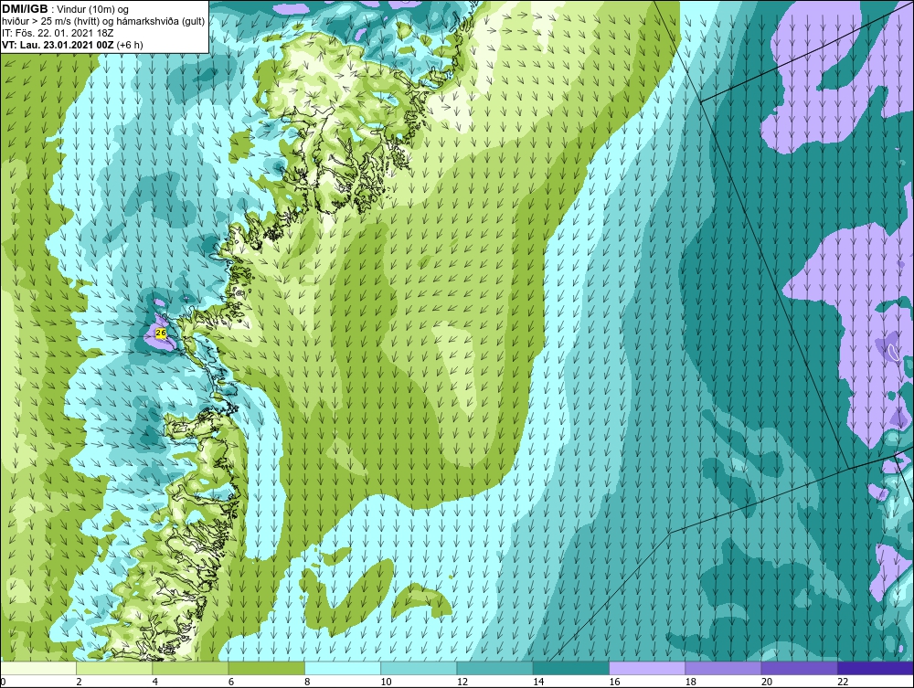The width and height of the screenshot is (914, 688).
Task: Select the 12-14 m/s legend color band
Action: (494, 668)
